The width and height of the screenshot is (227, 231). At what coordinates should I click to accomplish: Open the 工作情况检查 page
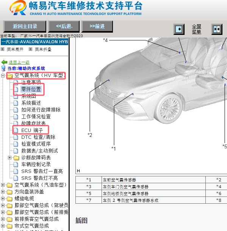(x=36, y=116)
